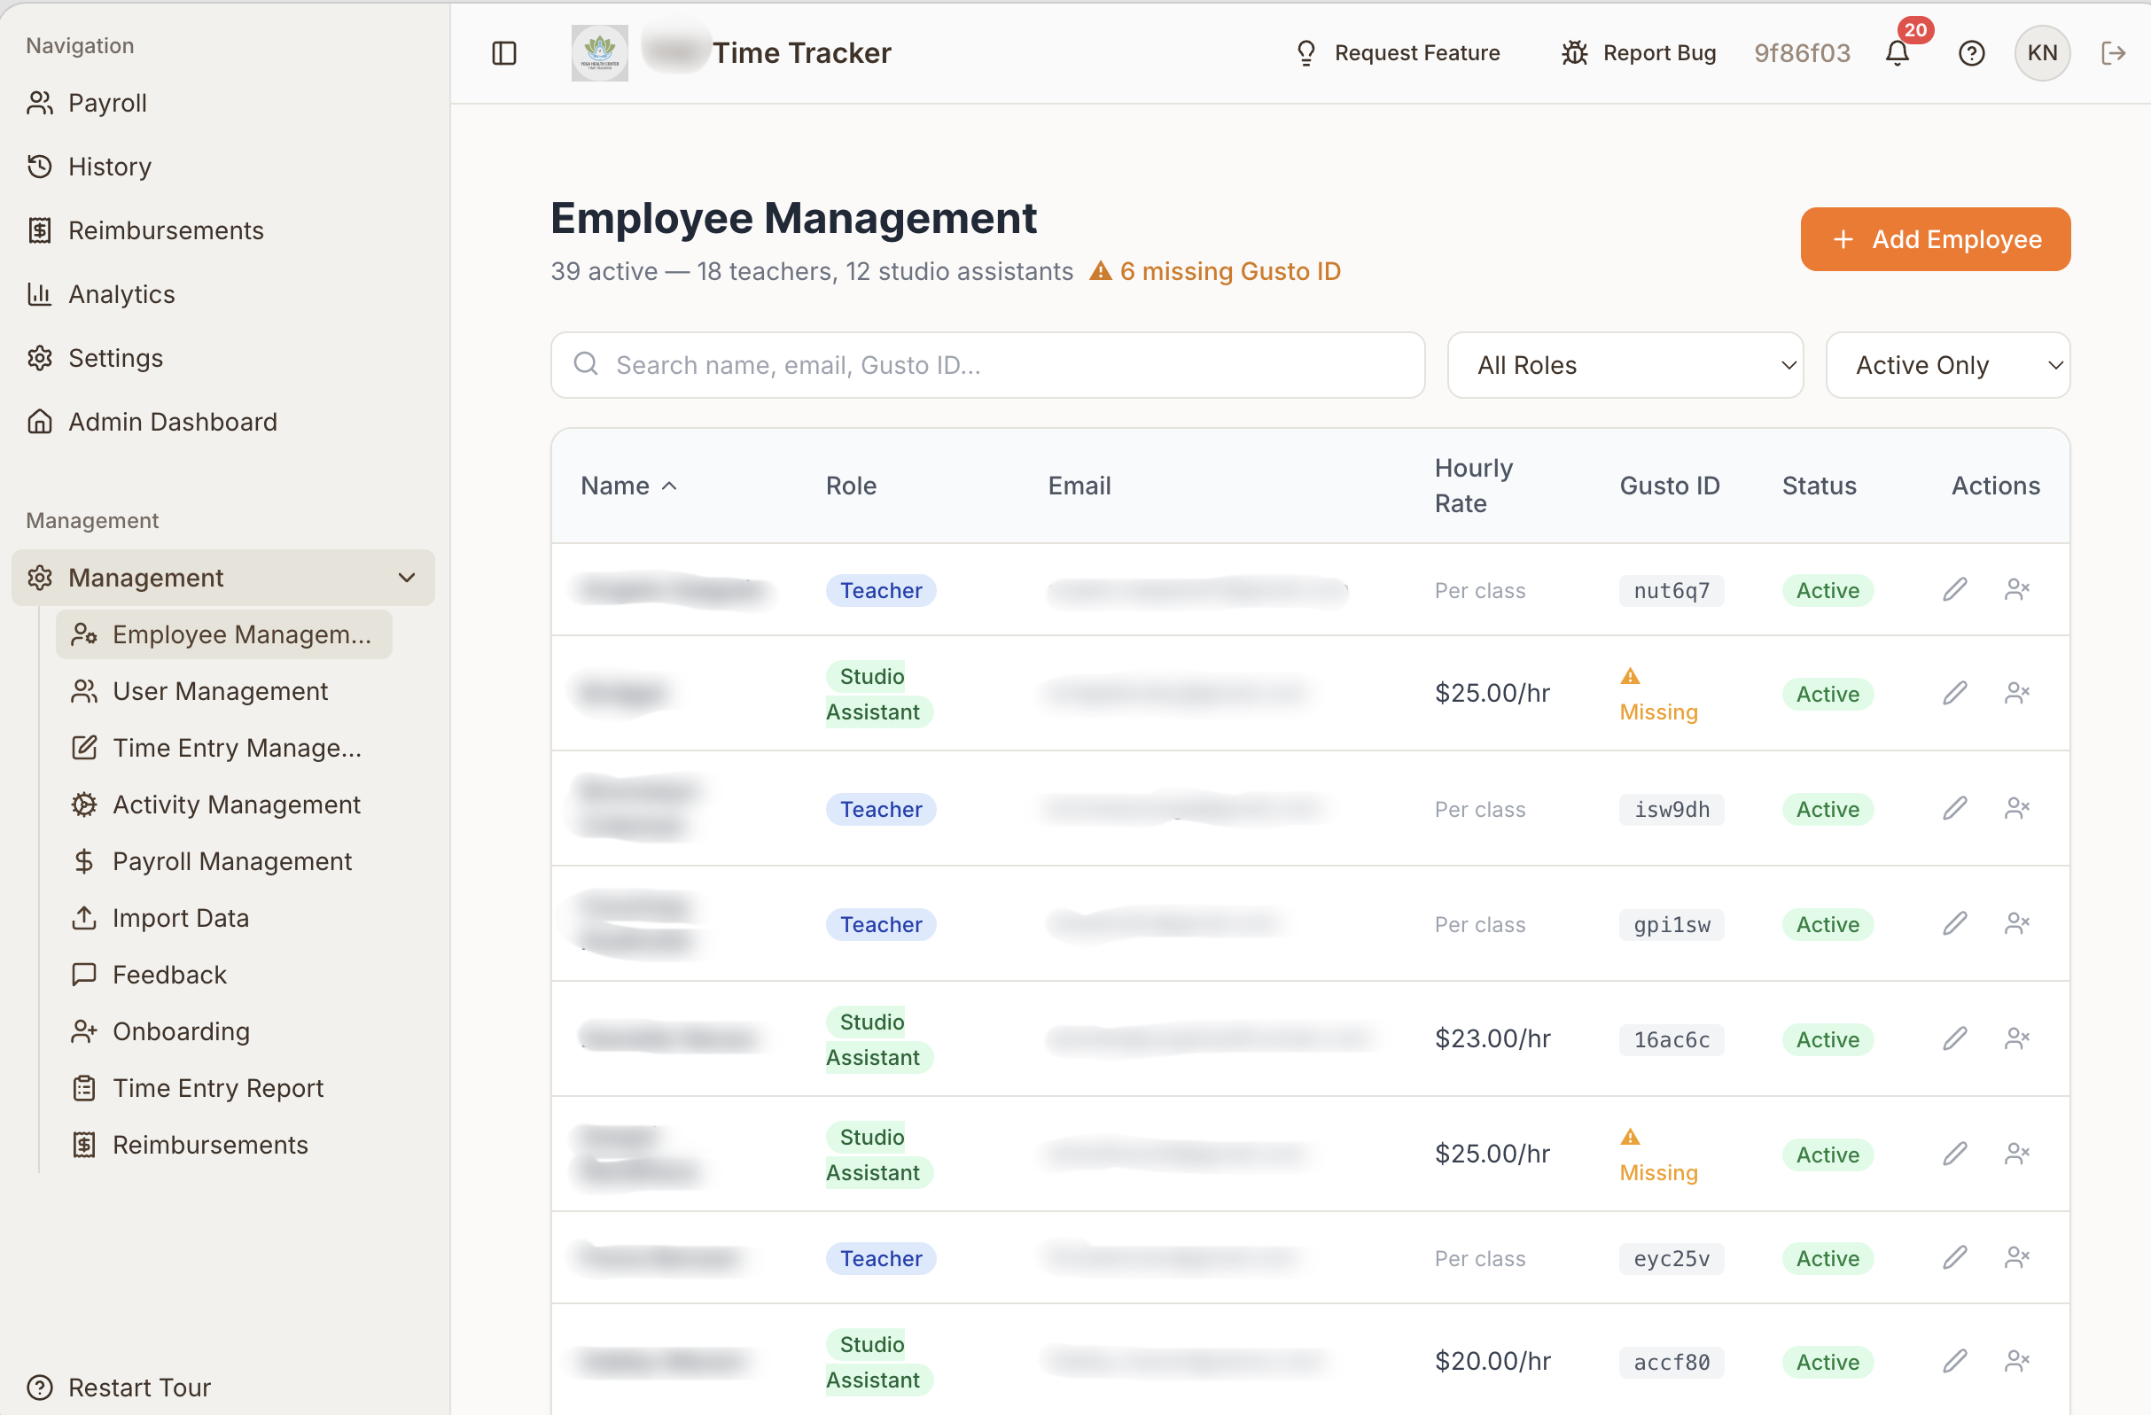Sort by the Name column
Screen dimensions: 2151x1415
tap(628, 486)
